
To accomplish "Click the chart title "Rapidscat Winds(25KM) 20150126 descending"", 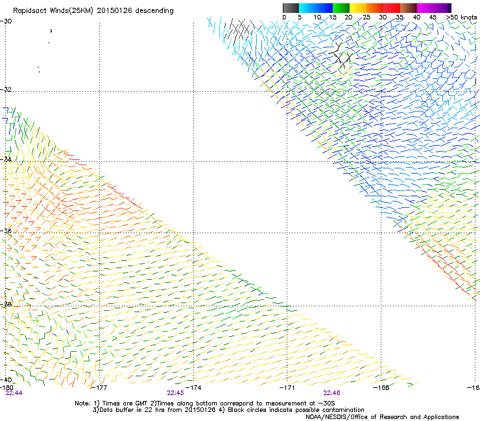I will [93, 11].
